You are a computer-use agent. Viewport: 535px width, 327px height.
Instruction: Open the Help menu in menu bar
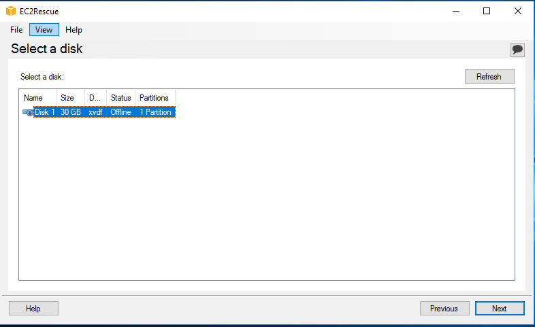(74, 30)
